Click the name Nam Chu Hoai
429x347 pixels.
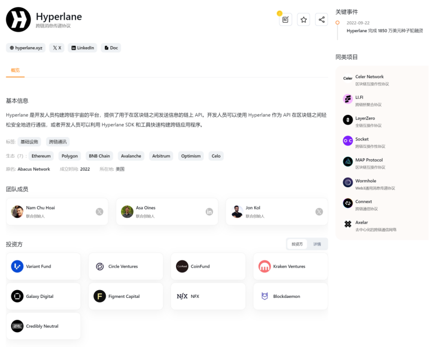coord(40,208)
